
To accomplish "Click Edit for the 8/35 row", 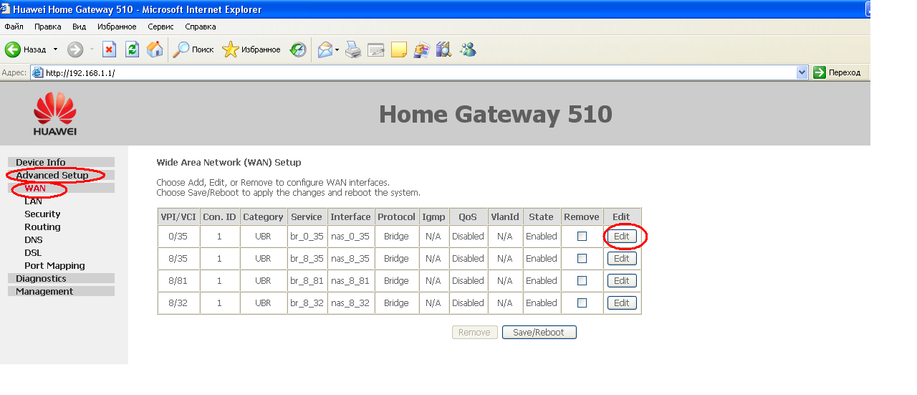I will [622, 258].
